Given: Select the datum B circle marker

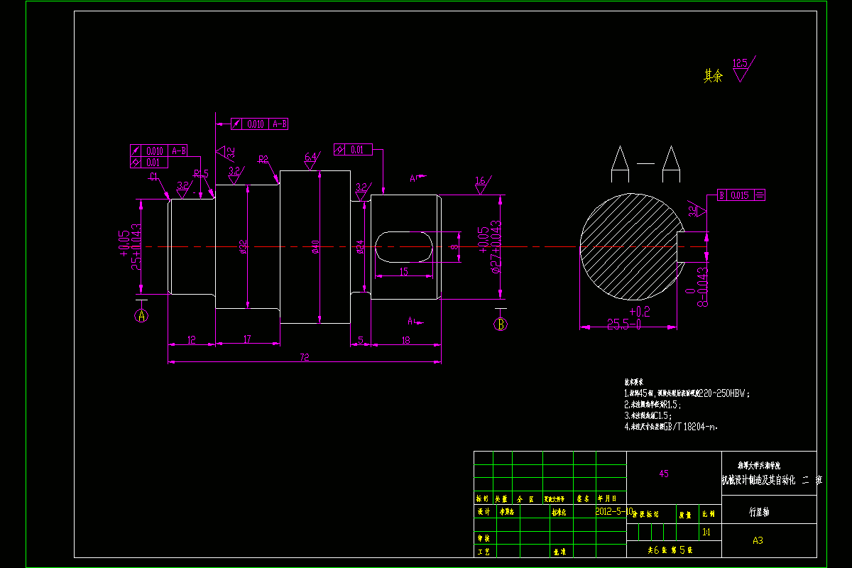Looking at the screenshot, I should tap(501, 324).
